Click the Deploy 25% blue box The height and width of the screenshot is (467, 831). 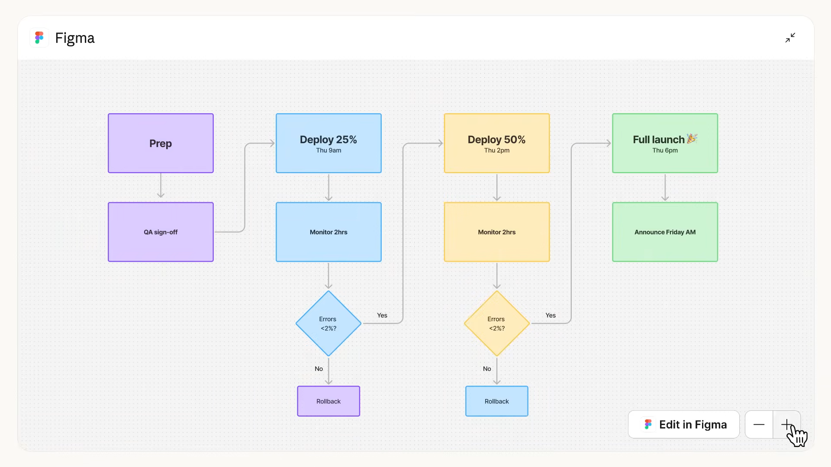(x=329, y=143)
